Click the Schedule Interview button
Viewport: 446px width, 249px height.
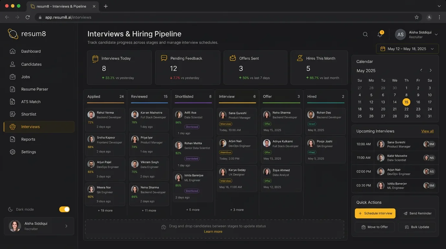coord(375,213)
